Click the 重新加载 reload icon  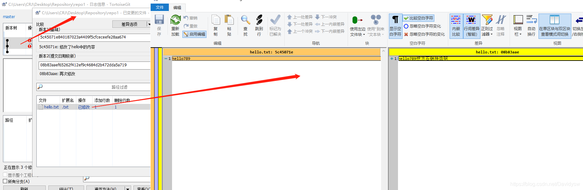(175, 20)
